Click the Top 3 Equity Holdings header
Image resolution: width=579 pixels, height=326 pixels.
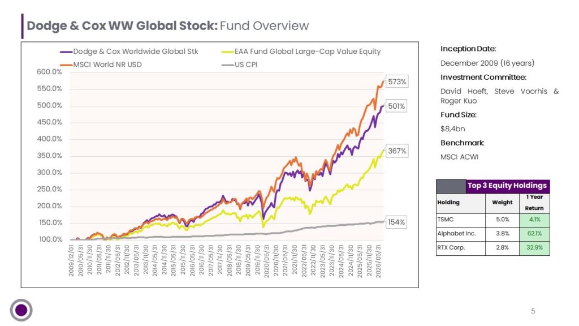pos(507,186)
